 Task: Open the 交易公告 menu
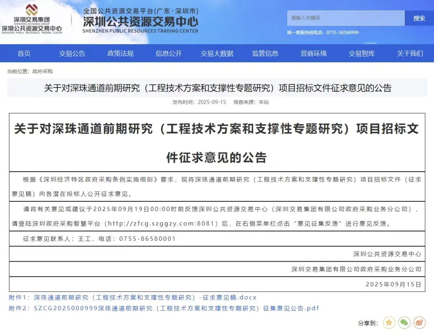[72, 53]
